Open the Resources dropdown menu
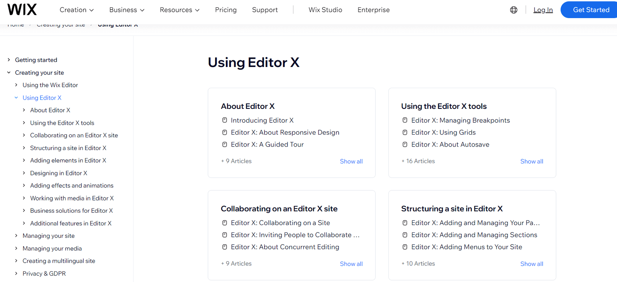The width and height of the screenshot is (617, 282). pos(180,10)
